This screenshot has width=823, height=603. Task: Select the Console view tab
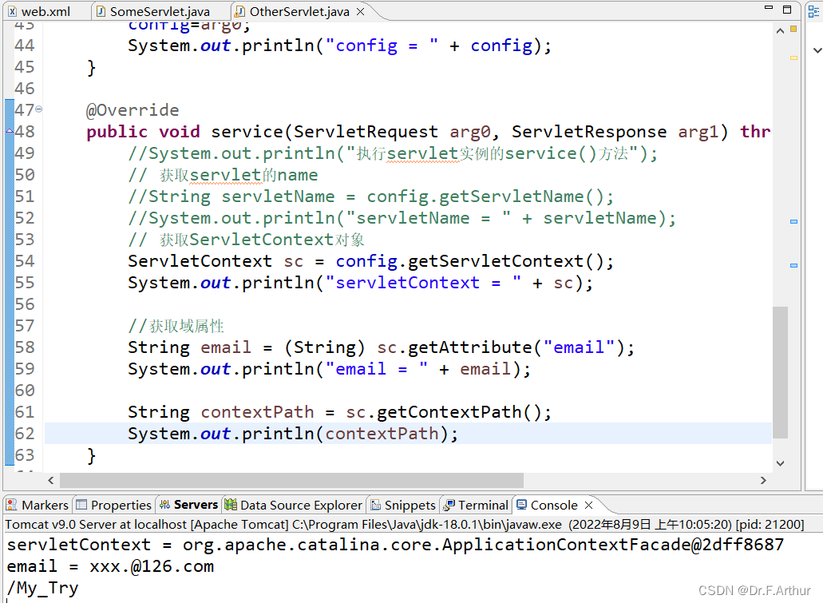pyautogui.click(x=548, y=505)
